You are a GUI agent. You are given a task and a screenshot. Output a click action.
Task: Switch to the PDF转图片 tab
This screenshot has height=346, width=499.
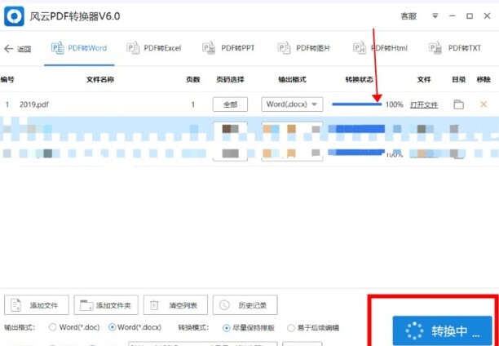click(304, 48)
